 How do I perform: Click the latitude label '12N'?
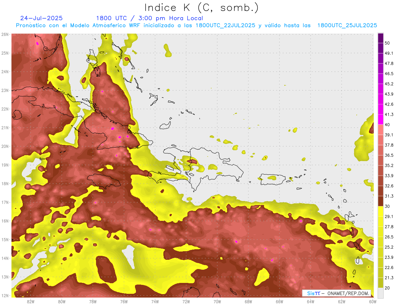click(5, 295)
